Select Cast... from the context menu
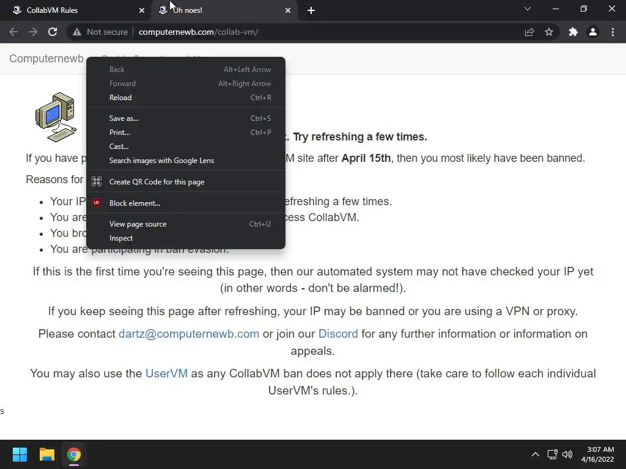 pyautogui.click(x=186, y=147)
